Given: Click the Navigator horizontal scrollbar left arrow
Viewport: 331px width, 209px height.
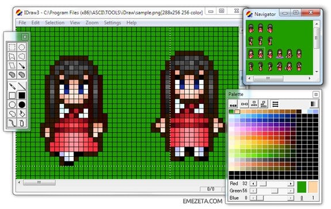Looking at the screenshot, I should (x=249, y=79).
